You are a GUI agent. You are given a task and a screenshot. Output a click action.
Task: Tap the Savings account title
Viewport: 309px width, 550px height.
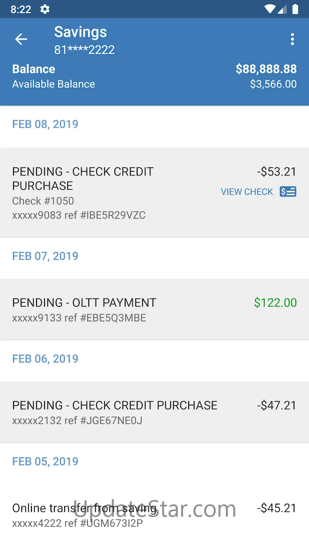(80, 32)
